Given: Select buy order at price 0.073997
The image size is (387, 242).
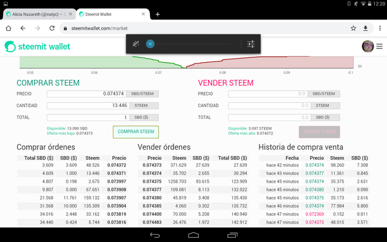Looking at the screenshot, I should pyautogui.click(x=73, y=181).
